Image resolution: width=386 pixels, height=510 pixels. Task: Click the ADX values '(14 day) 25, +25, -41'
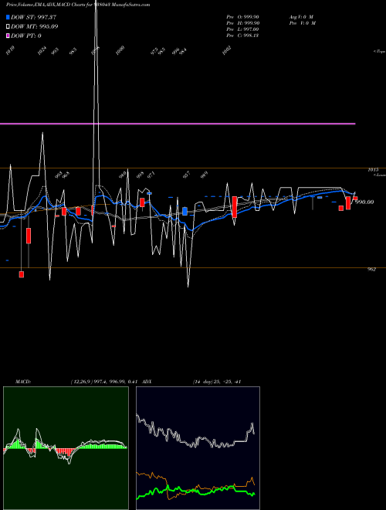tap(217, 382)
